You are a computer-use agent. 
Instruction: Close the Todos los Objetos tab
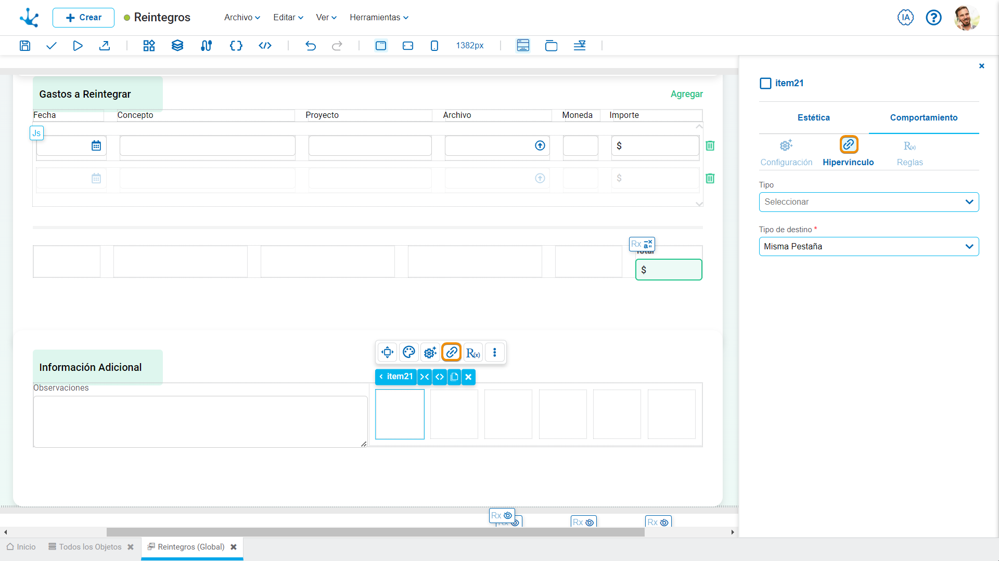tap(131, 547)
